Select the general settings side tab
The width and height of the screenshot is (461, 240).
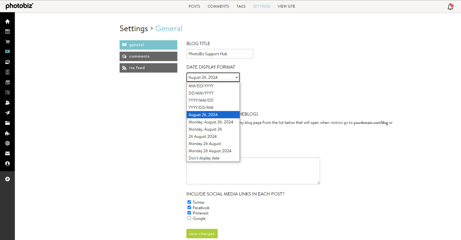(148, 45)
